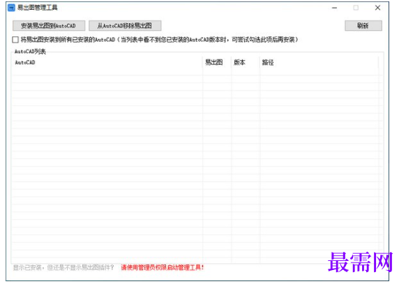Sort by the 易出图 column header
This screenshot has height=284, width=406.
[216, 62]
